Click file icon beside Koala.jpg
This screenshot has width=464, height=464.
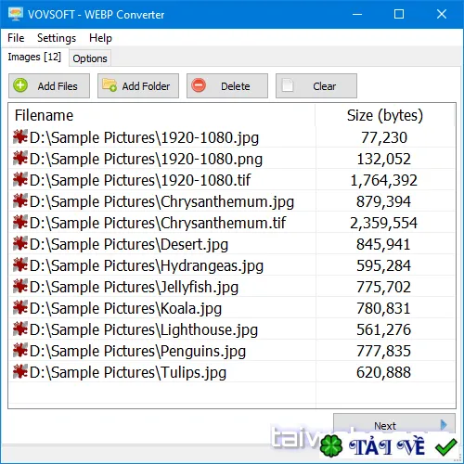tap(20, 308)
